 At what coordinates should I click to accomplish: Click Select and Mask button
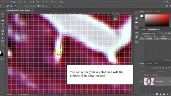58,6
